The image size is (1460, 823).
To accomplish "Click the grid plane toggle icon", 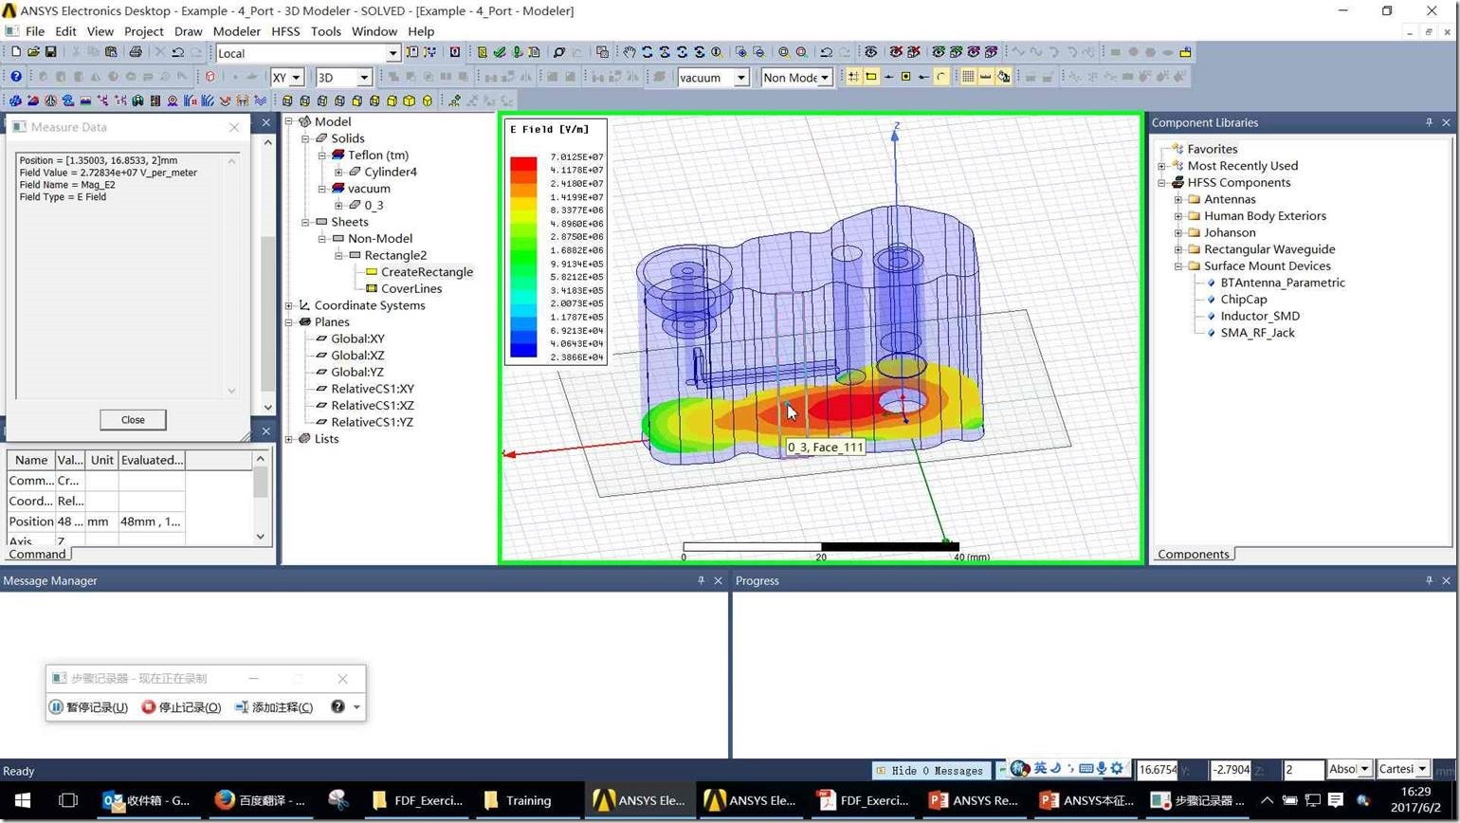I will pos(968,77).
